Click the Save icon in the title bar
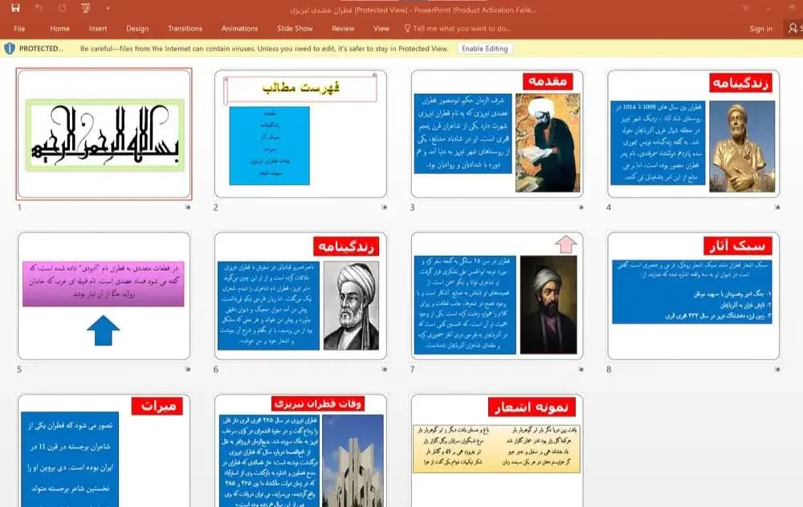This screenshot has height=507, width=803. (15, 8)
